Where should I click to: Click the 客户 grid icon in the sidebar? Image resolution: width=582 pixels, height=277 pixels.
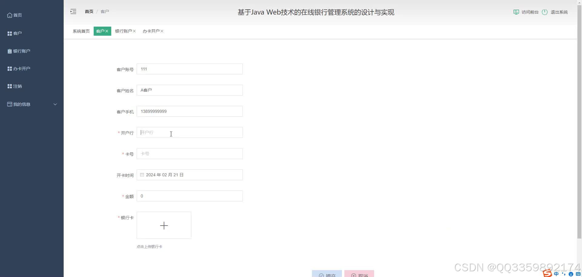10,33
